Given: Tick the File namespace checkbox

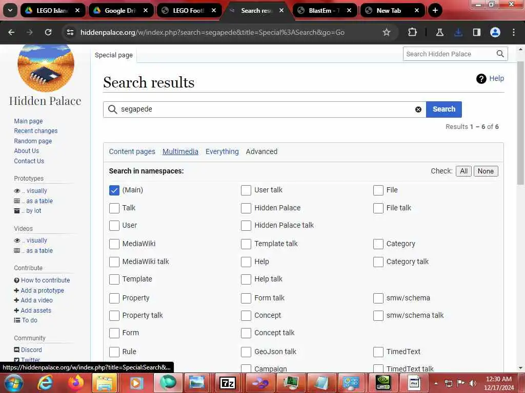Looking at the screenshot, I should coord(378,190).
